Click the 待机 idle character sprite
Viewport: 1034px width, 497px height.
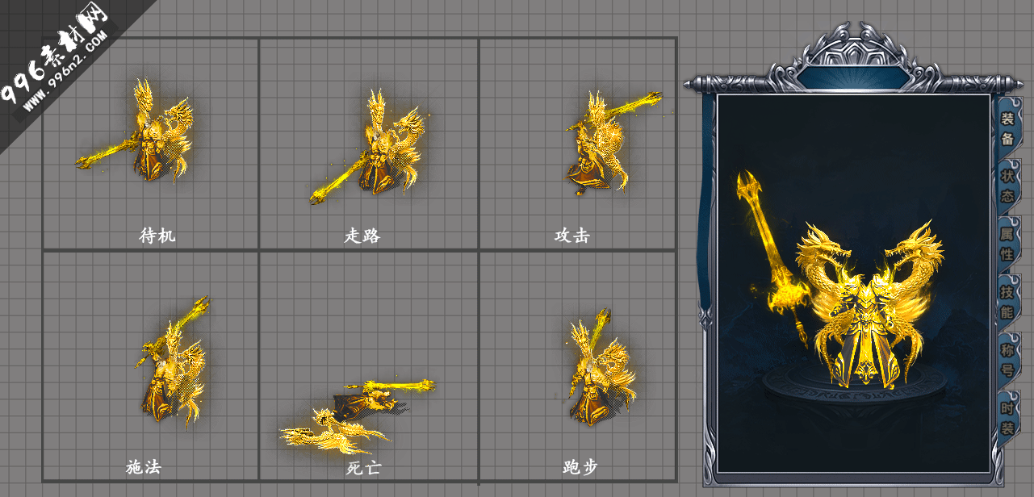141,131
